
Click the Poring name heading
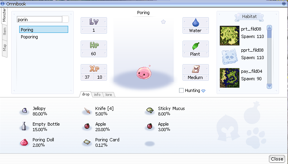[143, 13]
